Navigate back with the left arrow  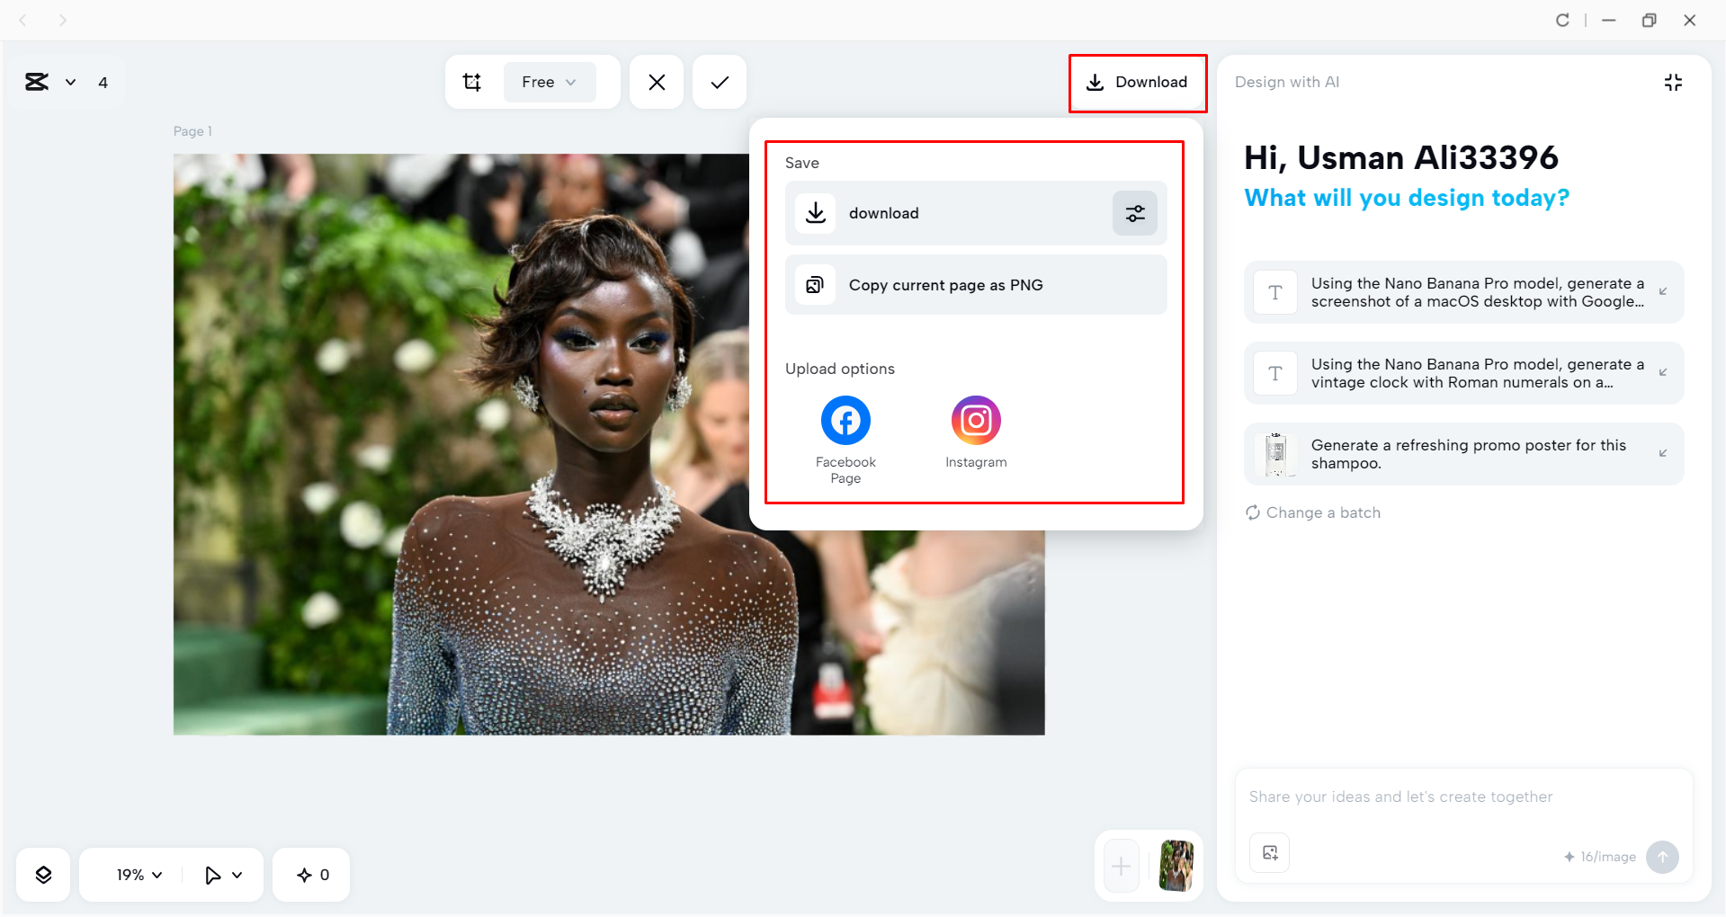tap(23, 20)
